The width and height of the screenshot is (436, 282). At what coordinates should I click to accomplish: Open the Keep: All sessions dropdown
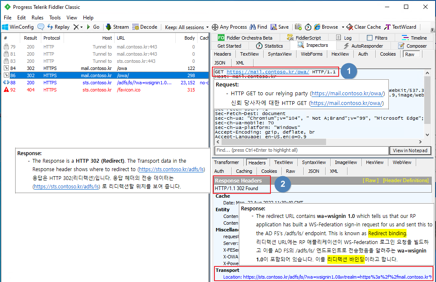pos(187,27)
